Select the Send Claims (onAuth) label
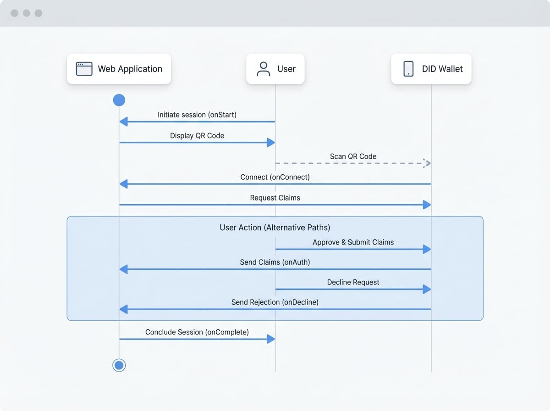This screenshot has width=550, height=411. coord(275,262)
